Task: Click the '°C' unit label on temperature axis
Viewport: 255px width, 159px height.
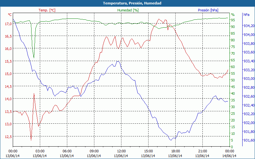Action: [10, 15]
